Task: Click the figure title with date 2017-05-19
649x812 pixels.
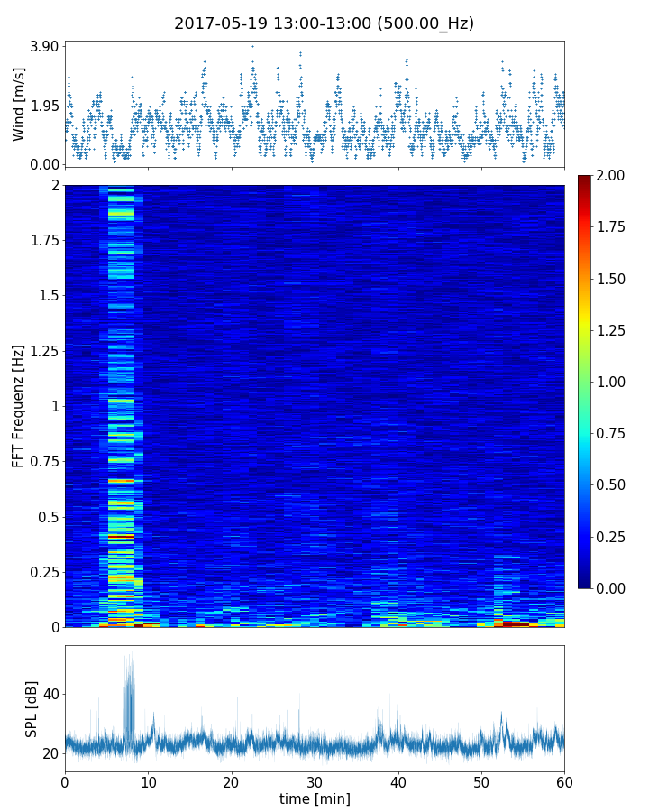Action: 324,23
